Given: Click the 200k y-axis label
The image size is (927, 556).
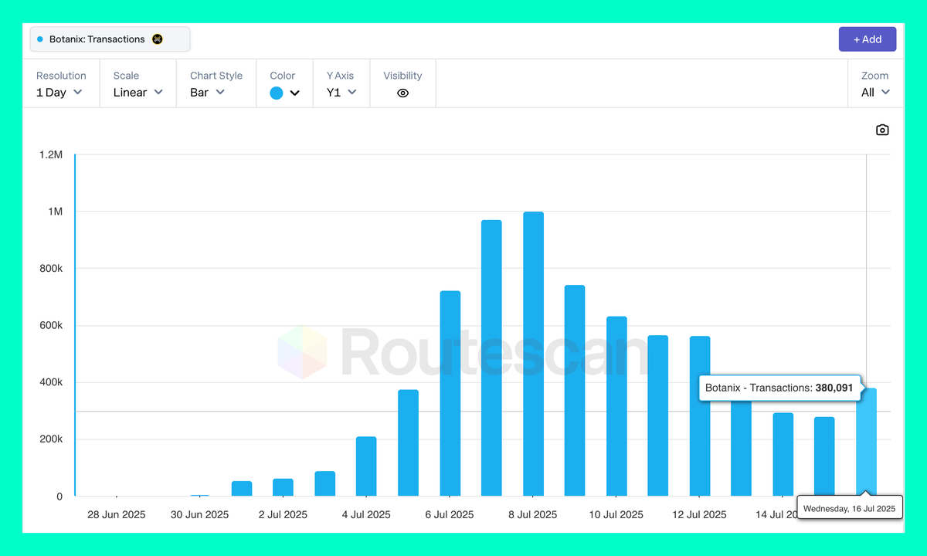Looking at the screenshot, I should (49, 439).
